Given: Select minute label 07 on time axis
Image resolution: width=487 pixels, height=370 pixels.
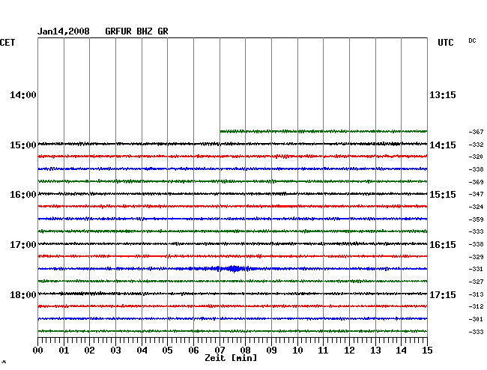Looking at the screenshot, I should [220, 351].
